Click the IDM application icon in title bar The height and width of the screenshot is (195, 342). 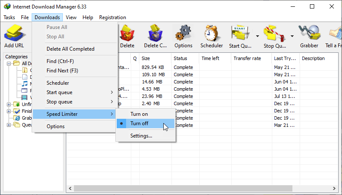(7, 6)
